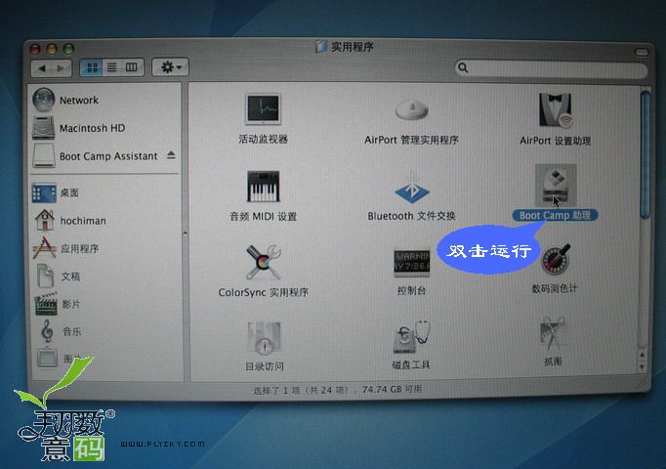Viewport: 666px width, 469px height.
Task: Open the gear Action dropdown menu
Action: coord(170,67)
